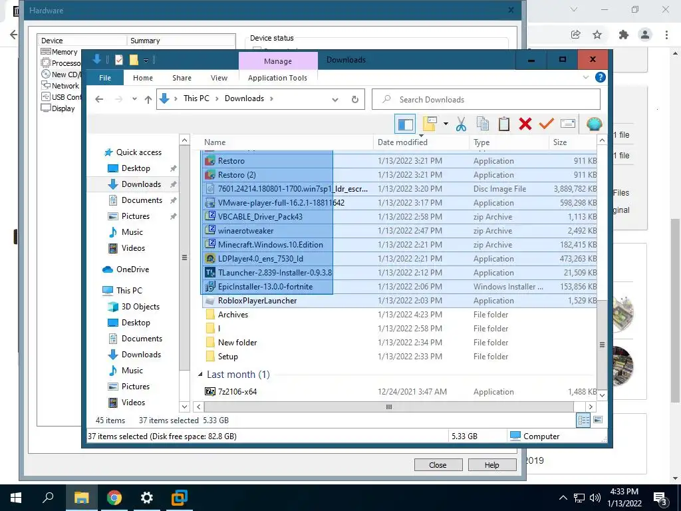
Task: Click the Help question mark icon
Action: tap(601, 77)
